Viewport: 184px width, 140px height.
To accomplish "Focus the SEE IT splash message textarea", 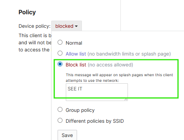I will [x=97, y=92].
